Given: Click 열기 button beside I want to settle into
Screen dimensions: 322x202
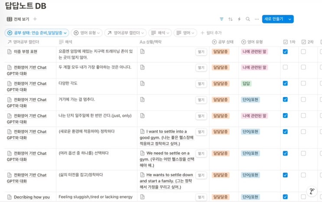Looking at the screenshot, I should coord(201,132).
